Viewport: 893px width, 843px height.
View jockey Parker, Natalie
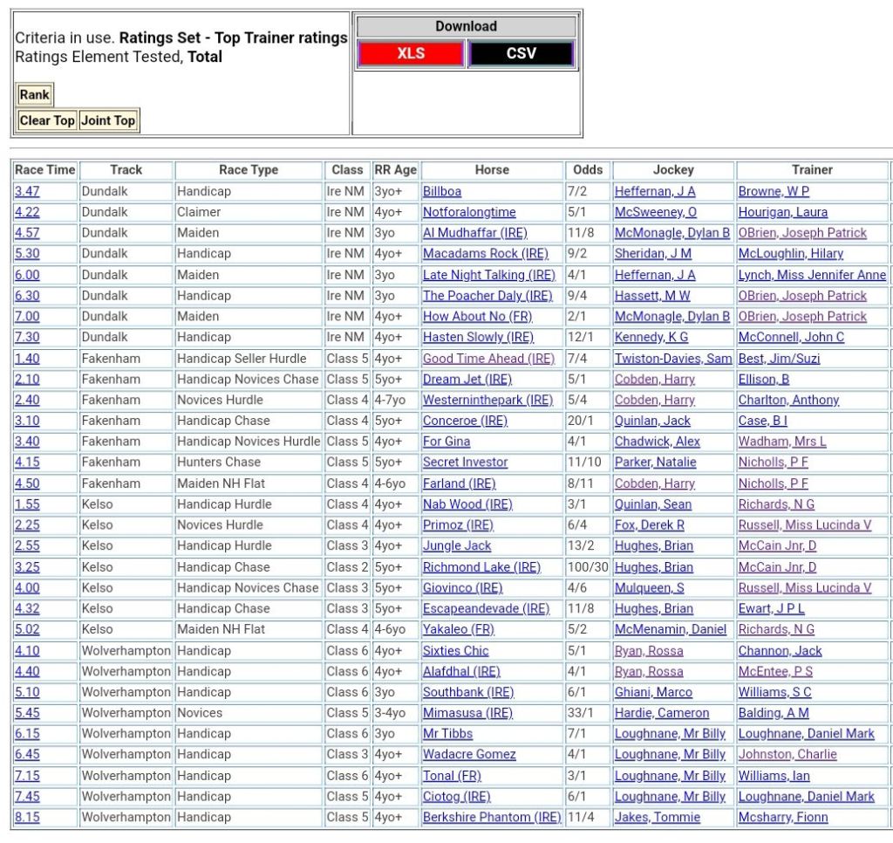[655, 463]
